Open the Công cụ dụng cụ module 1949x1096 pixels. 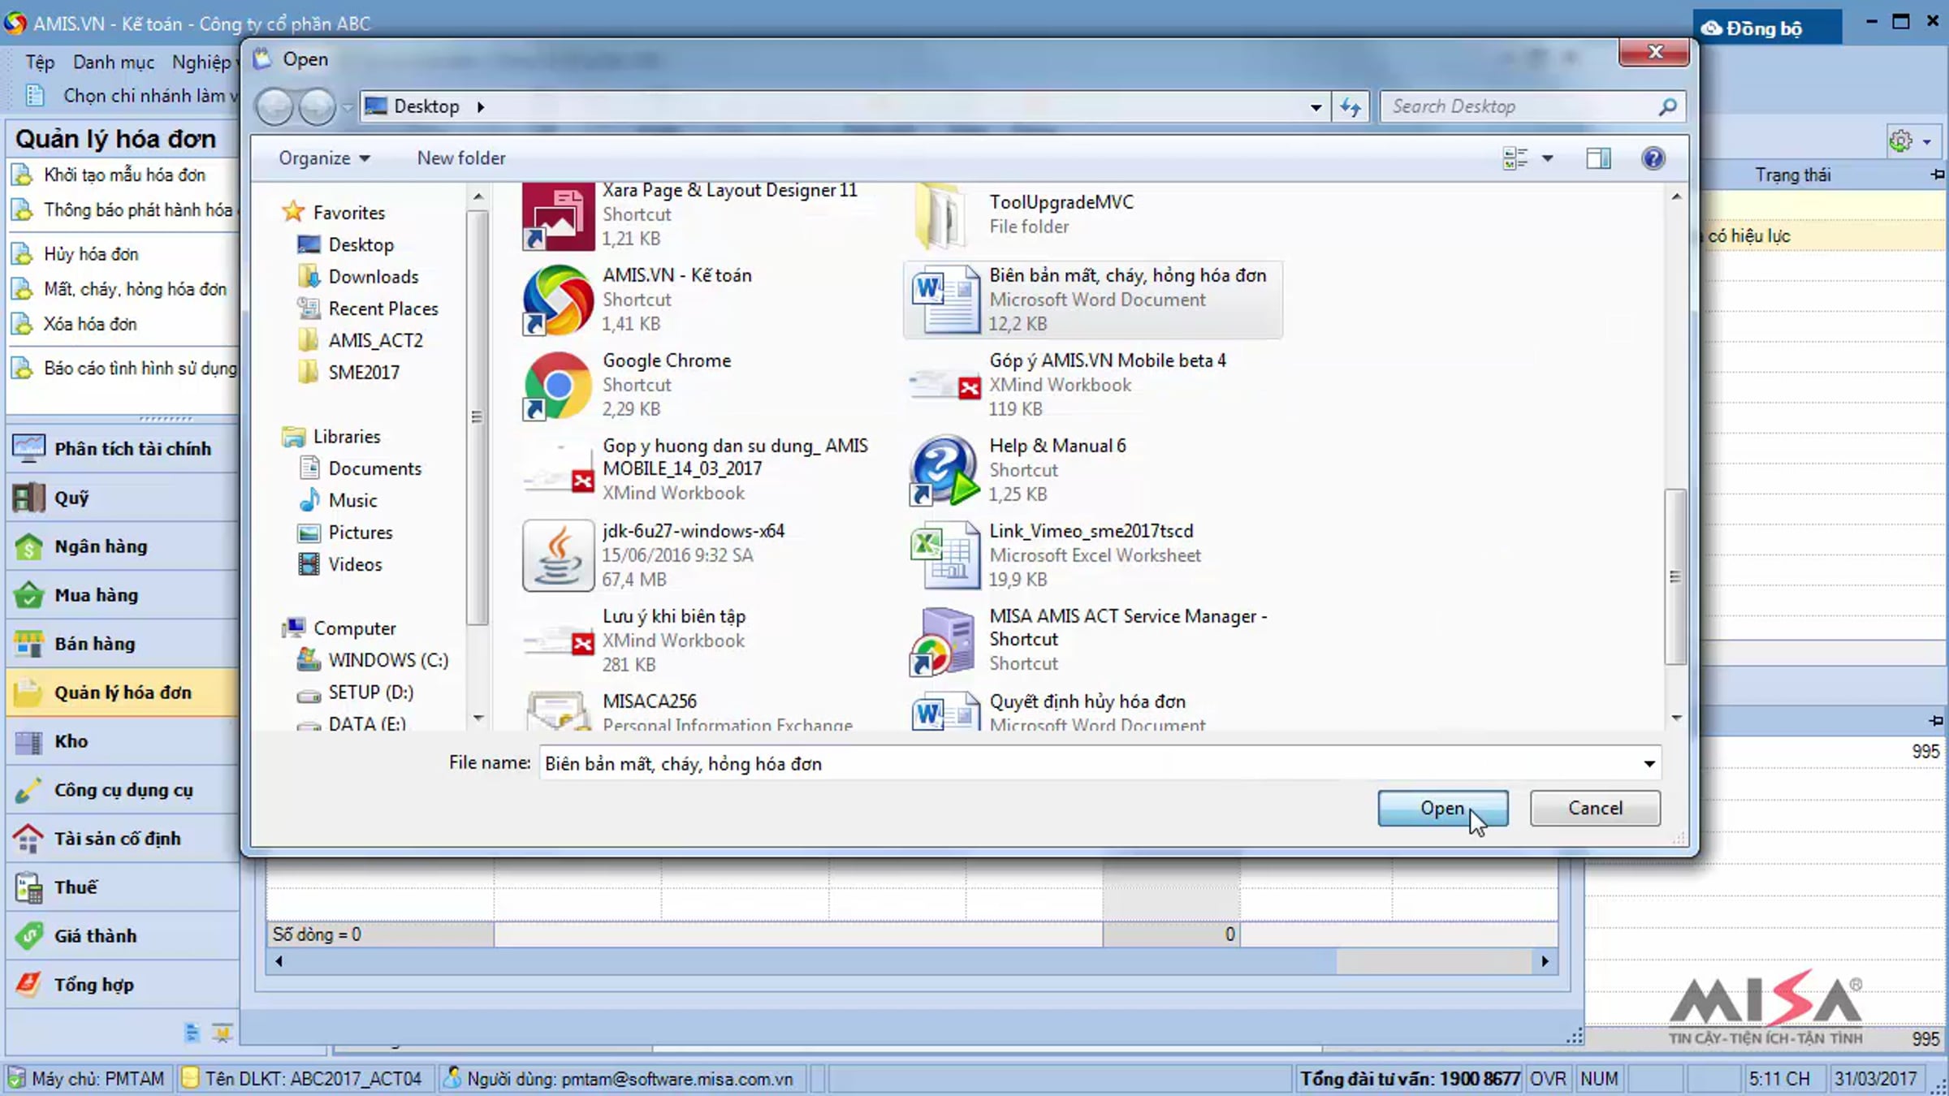(122, 790)
